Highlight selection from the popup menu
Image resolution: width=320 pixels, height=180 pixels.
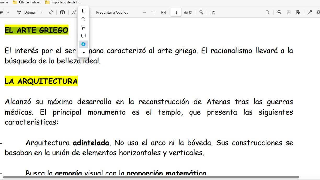(x=83, y=27)
